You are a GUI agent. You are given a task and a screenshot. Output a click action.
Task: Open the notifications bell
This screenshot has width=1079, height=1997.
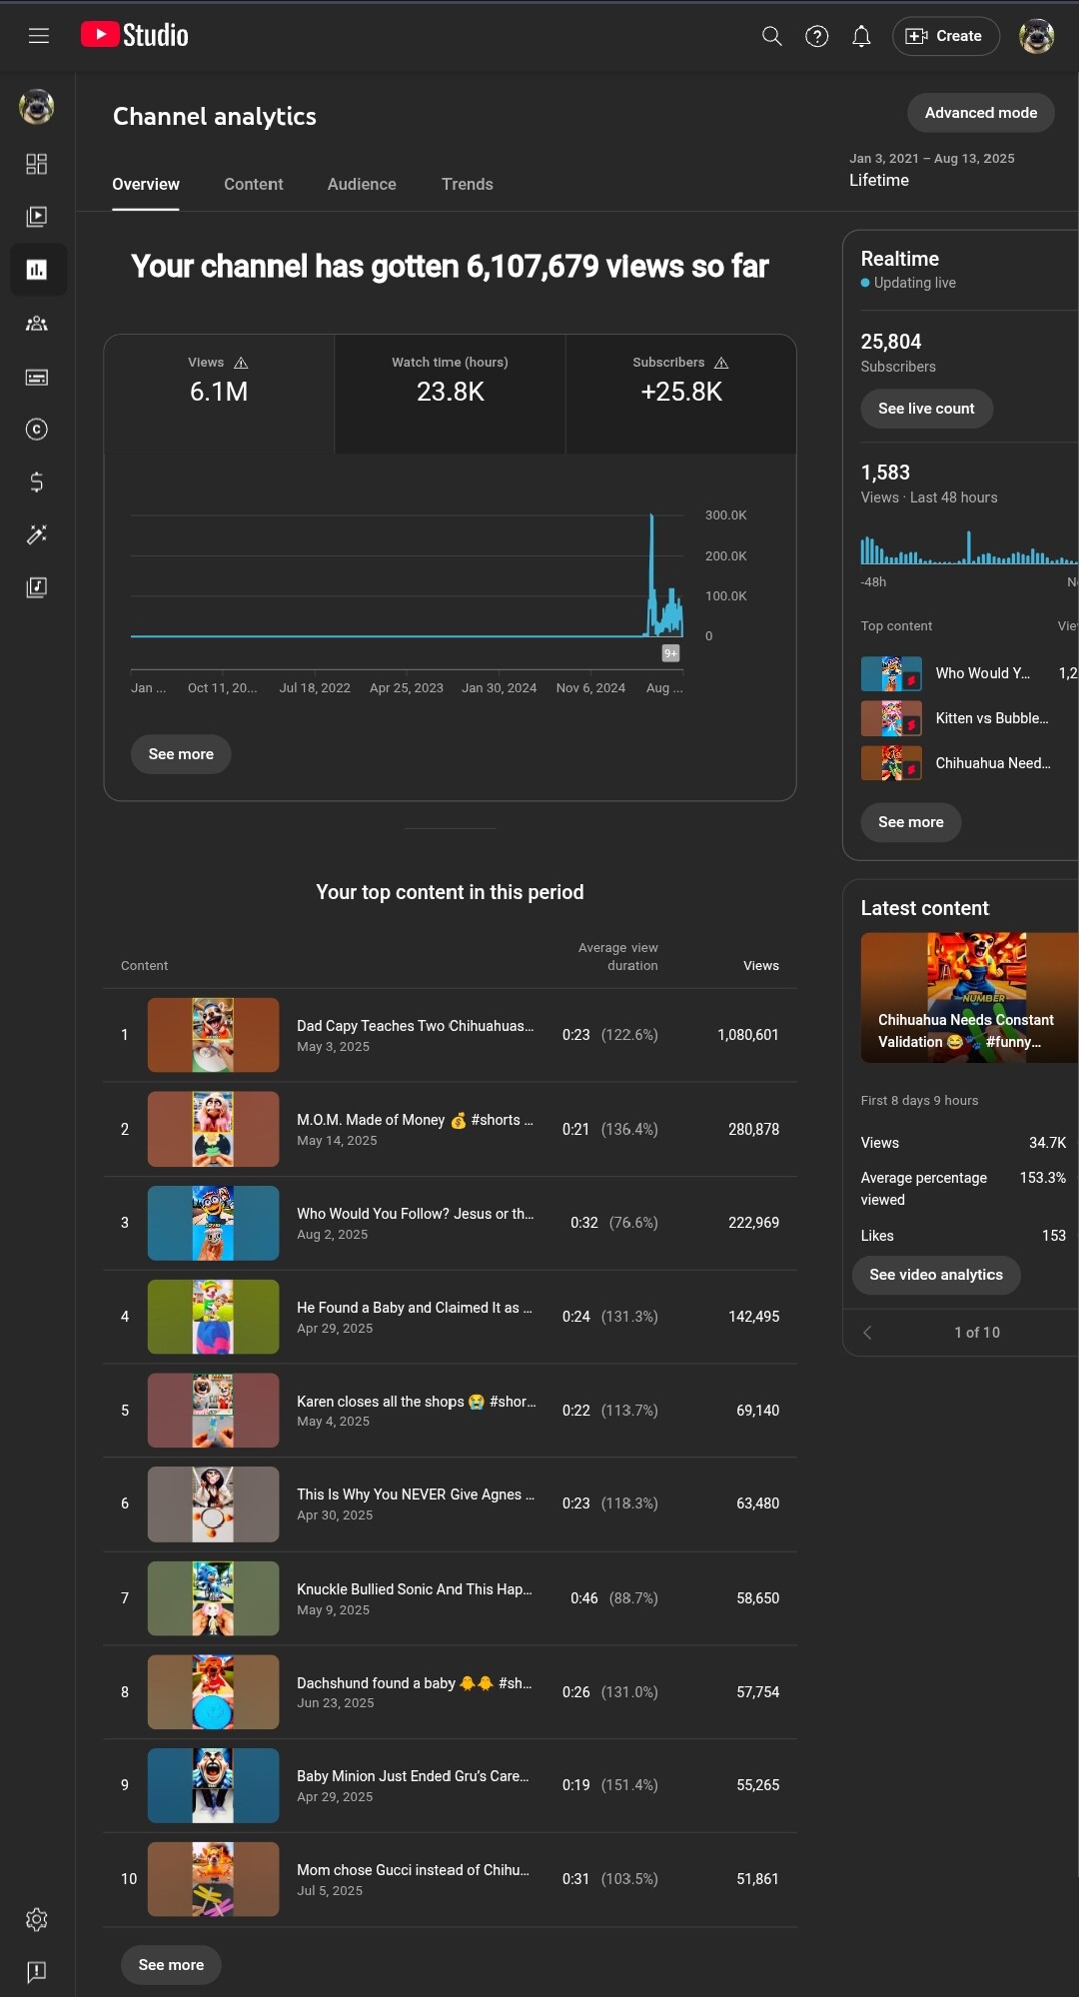coord(861,36)
